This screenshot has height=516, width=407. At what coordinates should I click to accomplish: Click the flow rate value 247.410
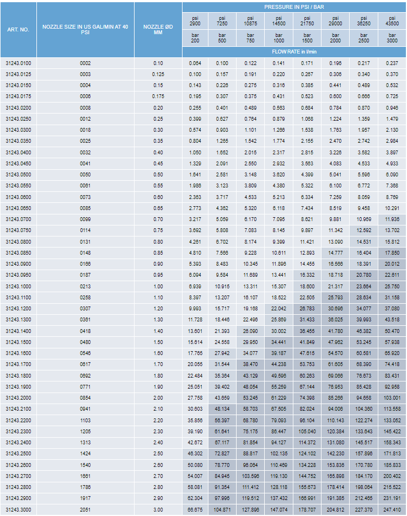(x=392, y=510)
